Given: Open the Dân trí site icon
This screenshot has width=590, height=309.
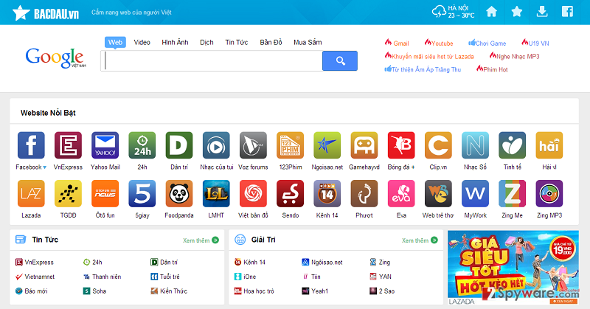Looking at the screenshot, I should [x=179, y=145].
